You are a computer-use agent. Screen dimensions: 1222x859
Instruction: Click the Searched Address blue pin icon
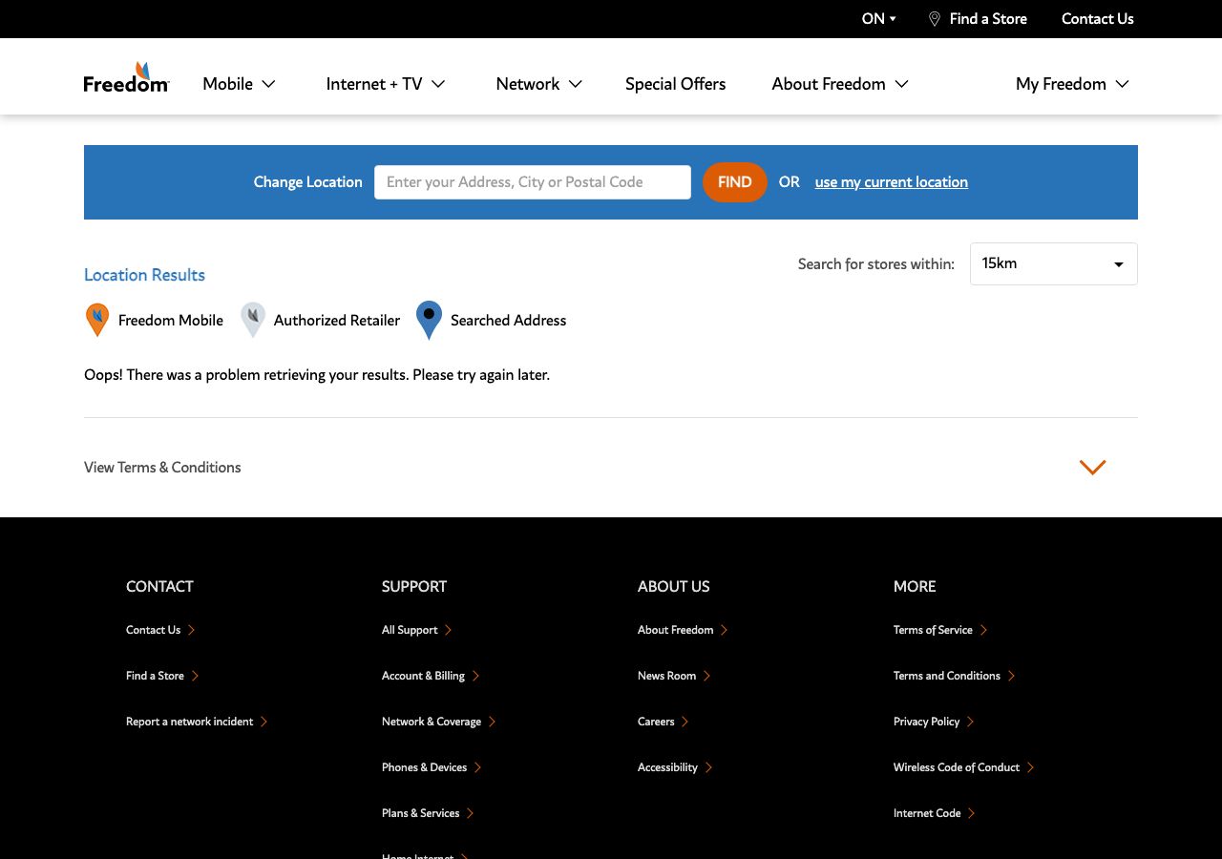pyautogui.click(x=430, y=320)
